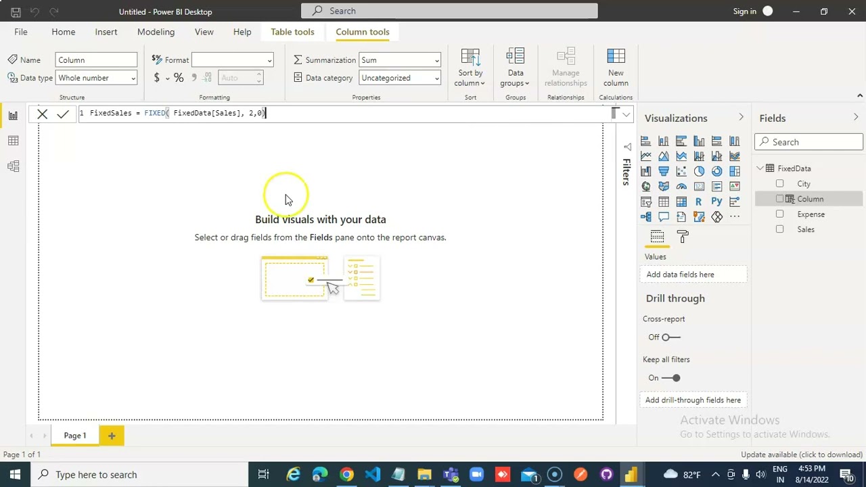Screen dimensions: 866x487
Task: Get more visuals via ellipsis
Action: point(735,216)
